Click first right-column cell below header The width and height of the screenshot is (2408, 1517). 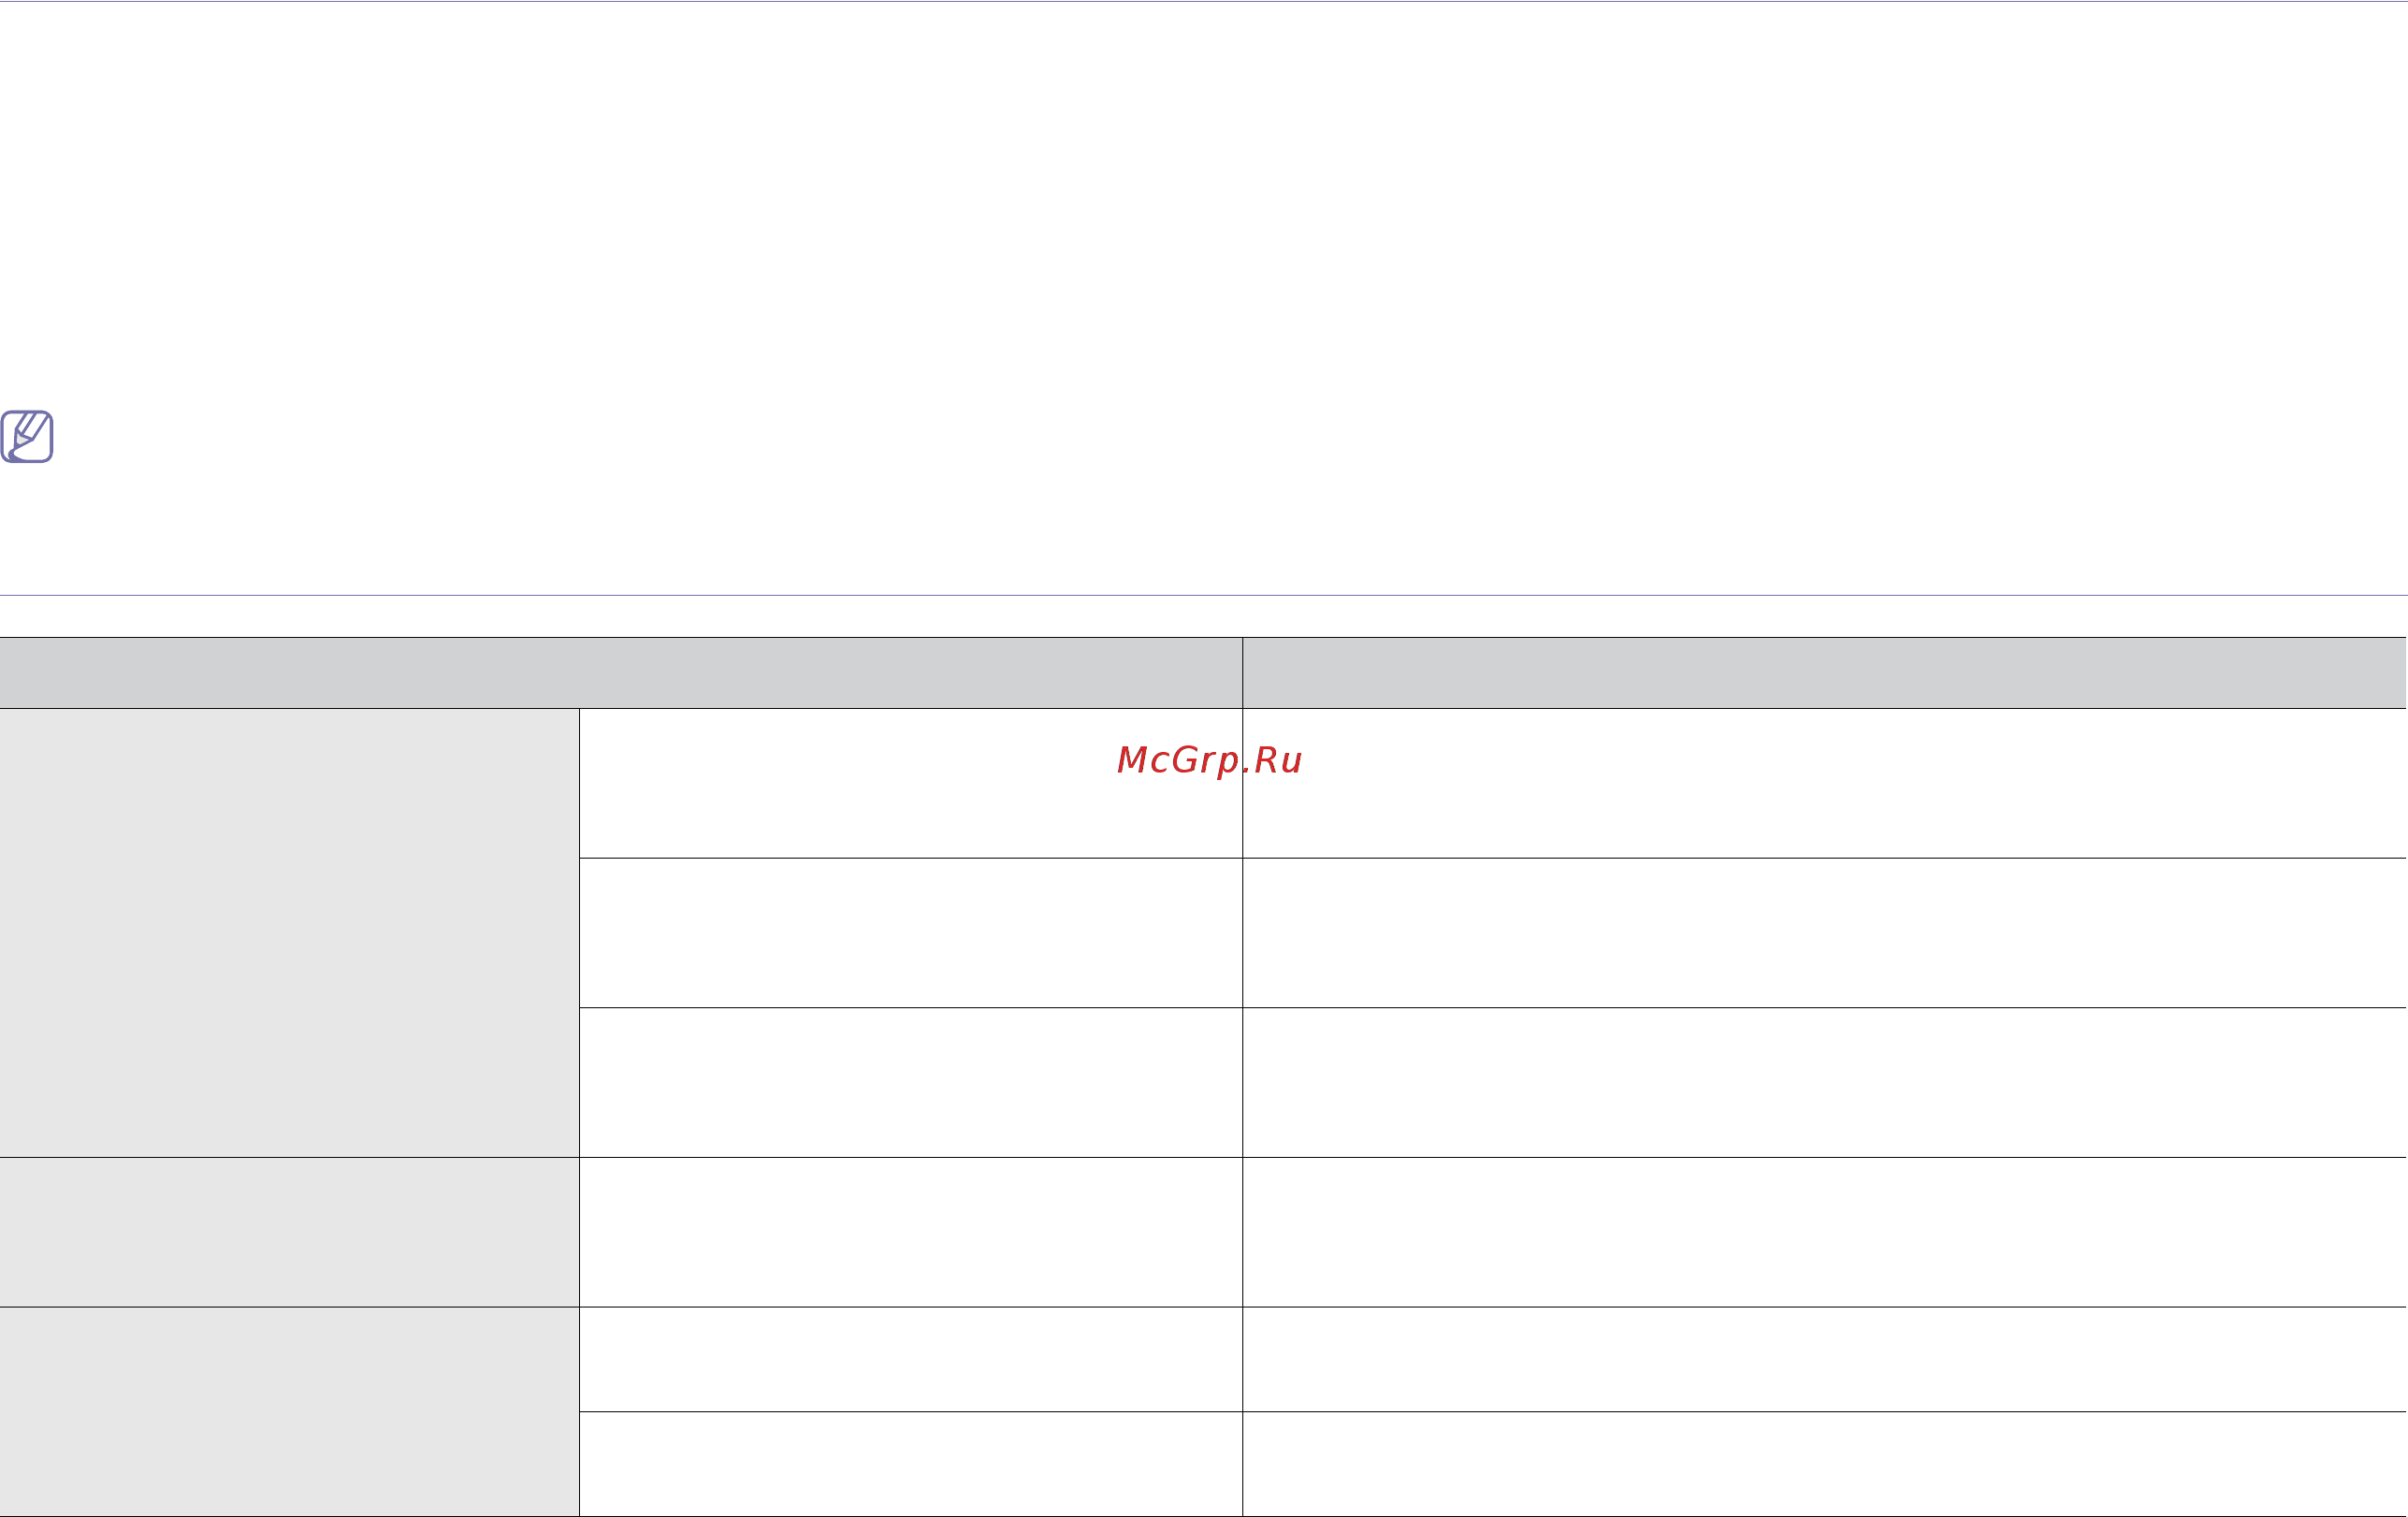(x=1824, y=783)
